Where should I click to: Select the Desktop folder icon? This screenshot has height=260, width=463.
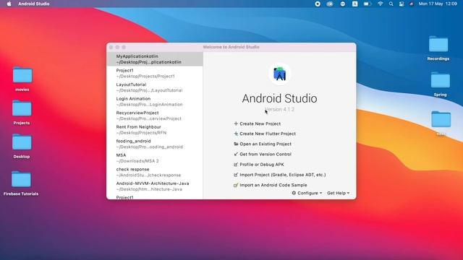(x=22, y=146)
